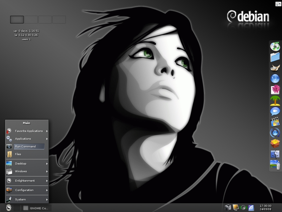Open the blue folder in the dock
Viewport: 282px width, 212px height.
click(x=275, y=57)
